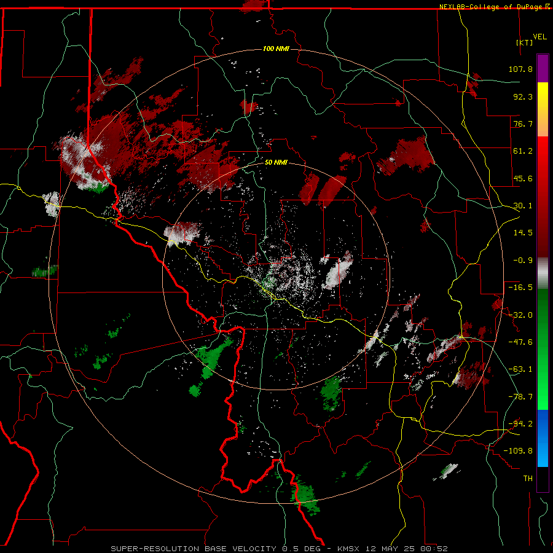Click the 30.1 velocity scale value
Screen dimensions: 553x553
[523, 206]
